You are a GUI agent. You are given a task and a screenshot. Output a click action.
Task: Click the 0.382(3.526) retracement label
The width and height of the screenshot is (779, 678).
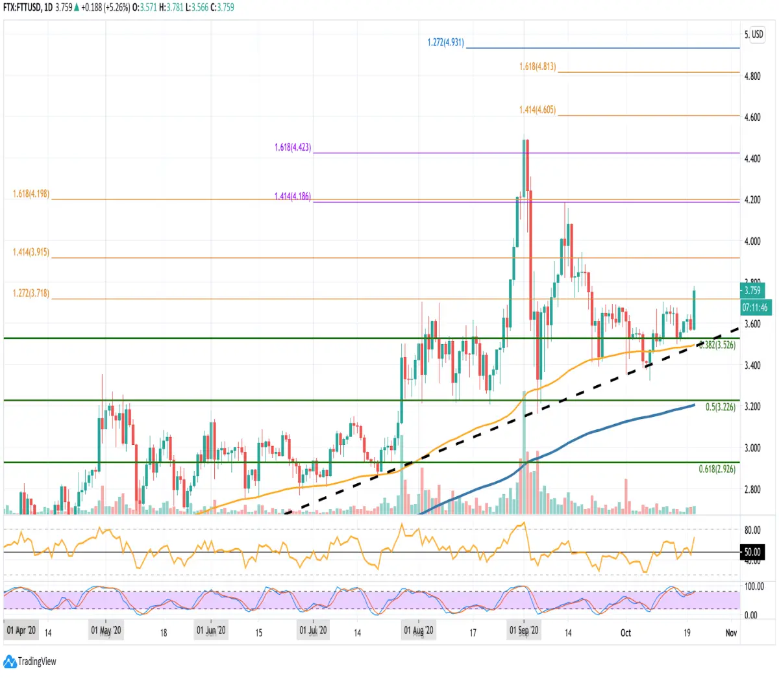pyautogui.click(x=717, y=345)
